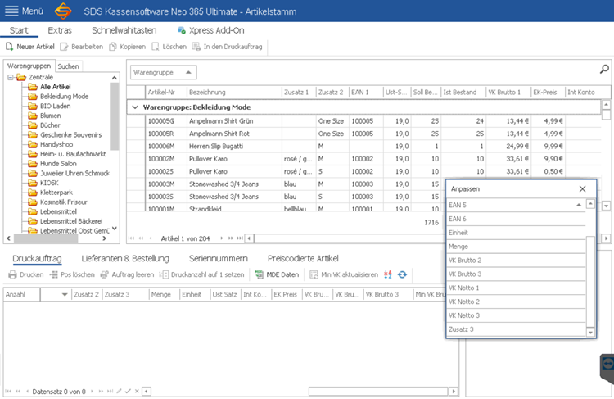614x399 pixels.
Task: Select the Bücher folder icon
Action: click(33, 125)
